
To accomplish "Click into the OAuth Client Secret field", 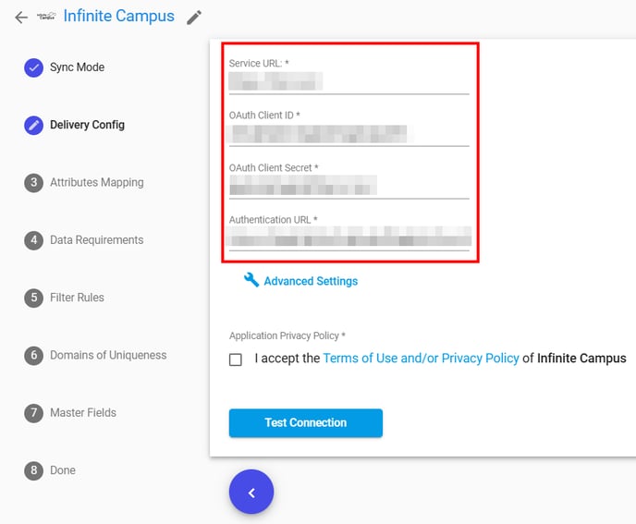I will click(349, 186).
